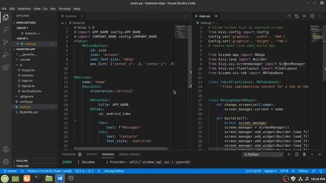The width and height of the screenshot is (326, 183).
Task: Open the Extensions view
Action: (6, 67)
